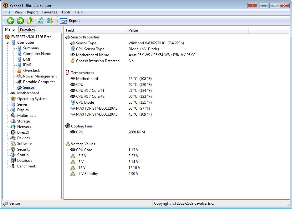
Task: Open the Tools menu
Action: click(x=66, y=12)
